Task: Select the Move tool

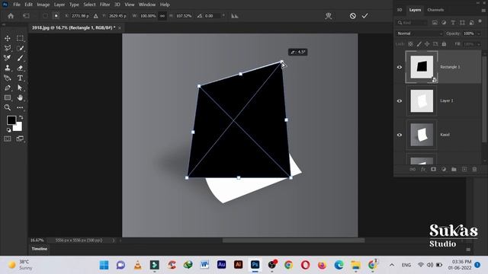Action: click(x=8, y=38)
